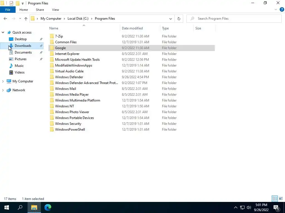Screen dimensions: 285x213
Task: Switch to the Home ribbon tab
Action: (x=24, y=10)
